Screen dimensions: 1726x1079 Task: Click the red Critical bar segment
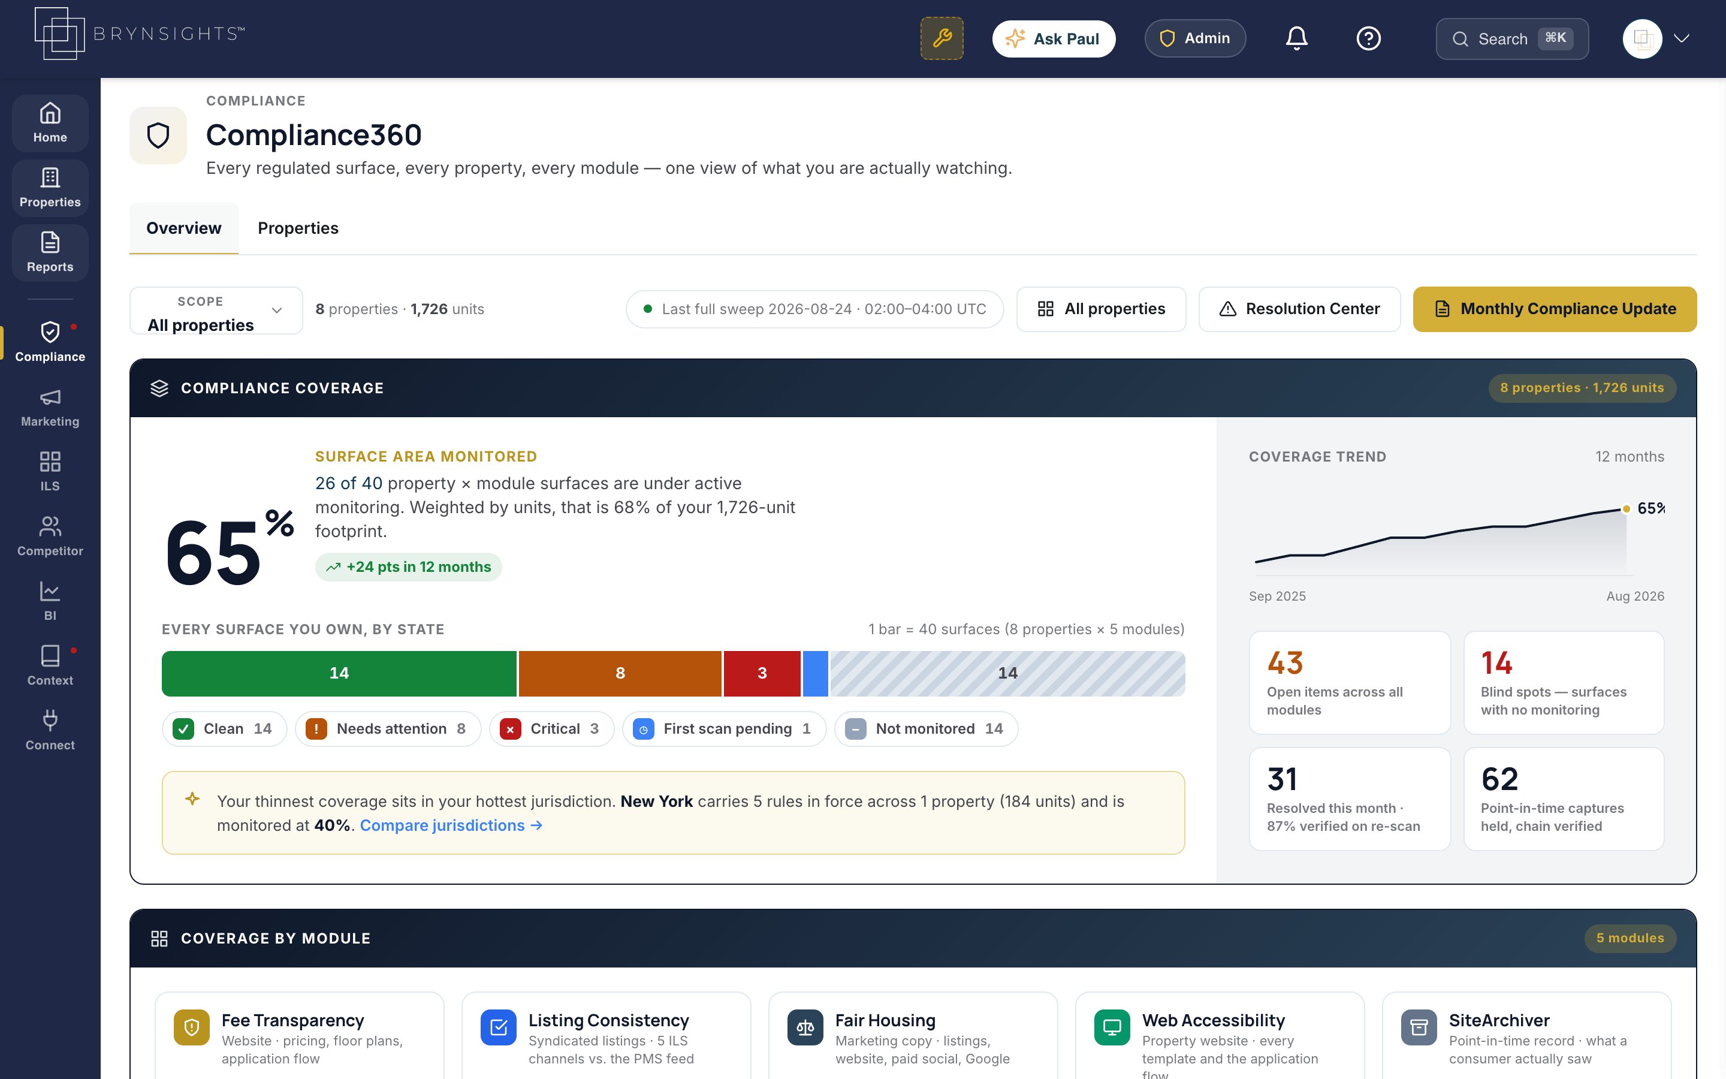[762, 673]
